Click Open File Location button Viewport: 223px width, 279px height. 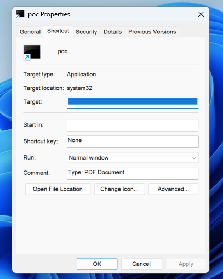click(x=58, y=189)
